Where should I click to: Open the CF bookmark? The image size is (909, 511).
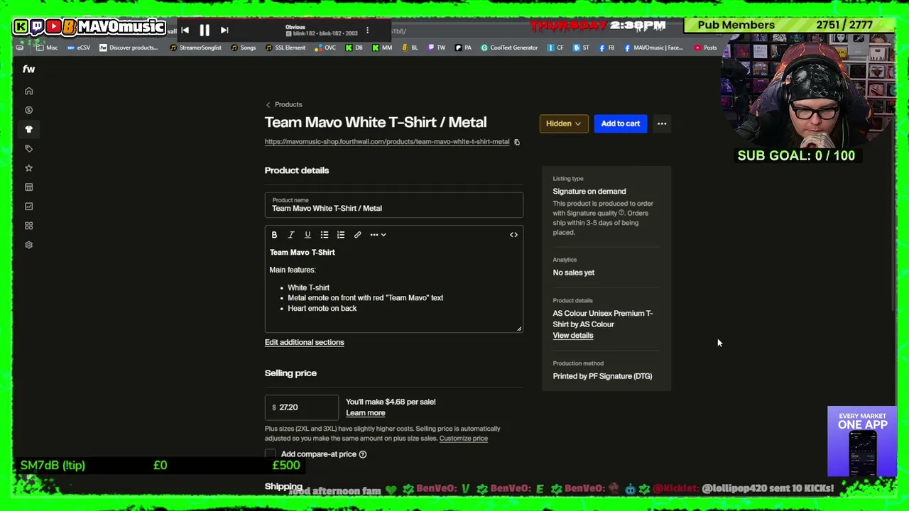tap(555, 48)
